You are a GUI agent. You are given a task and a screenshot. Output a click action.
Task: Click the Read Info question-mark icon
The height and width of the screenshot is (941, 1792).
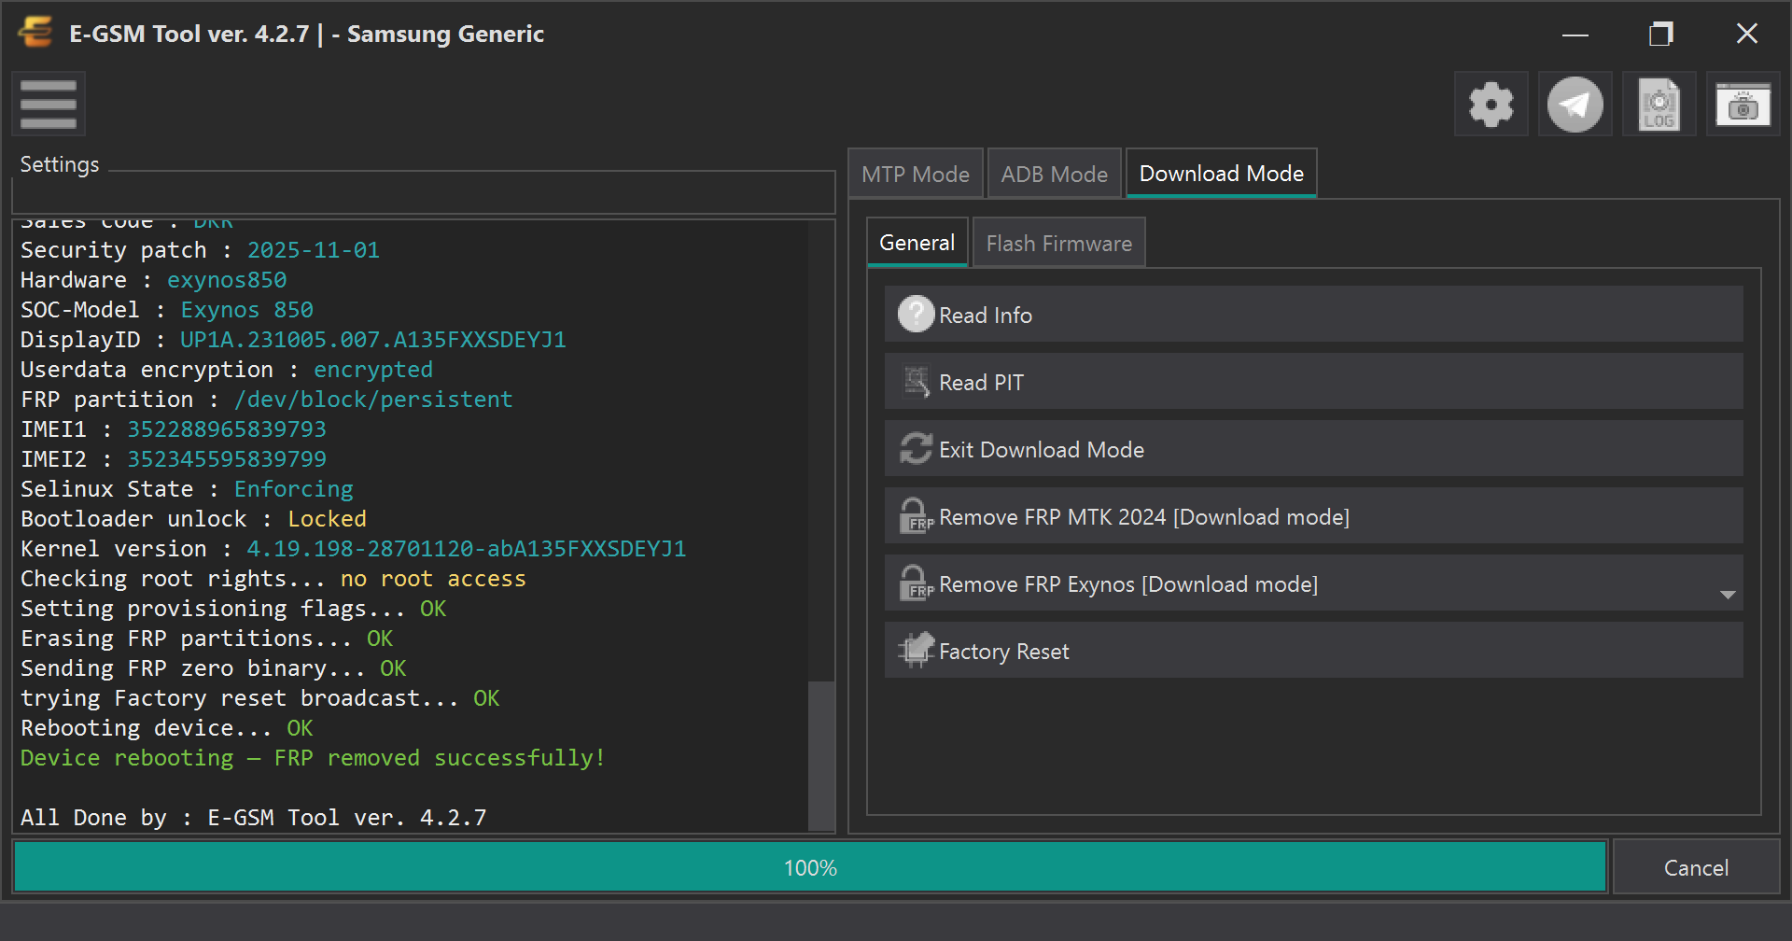click(x=916, y=315)
